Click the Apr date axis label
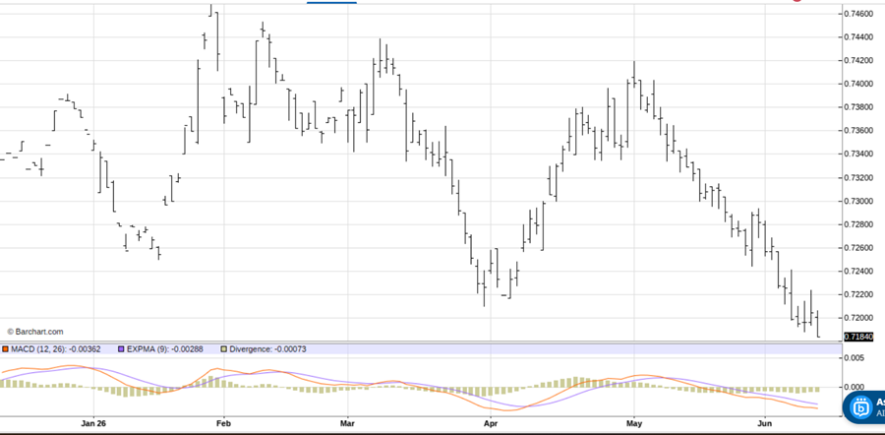Viewport: 885px width, 435px height. [x=491, y=423]
